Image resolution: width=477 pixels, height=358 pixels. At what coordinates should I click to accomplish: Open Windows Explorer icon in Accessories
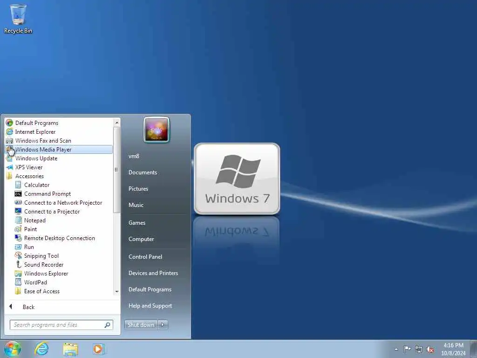pos(18,273)
